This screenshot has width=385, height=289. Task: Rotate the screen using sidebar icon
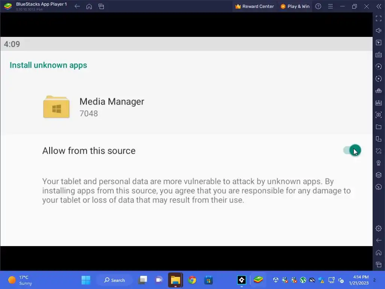379,151
